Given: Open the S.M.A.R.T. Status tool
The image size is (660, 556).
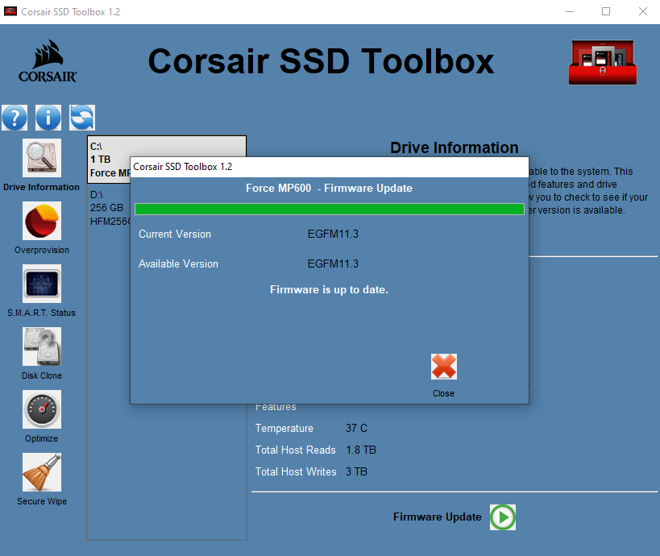Looking at the screenshot, I should point(42,284).
